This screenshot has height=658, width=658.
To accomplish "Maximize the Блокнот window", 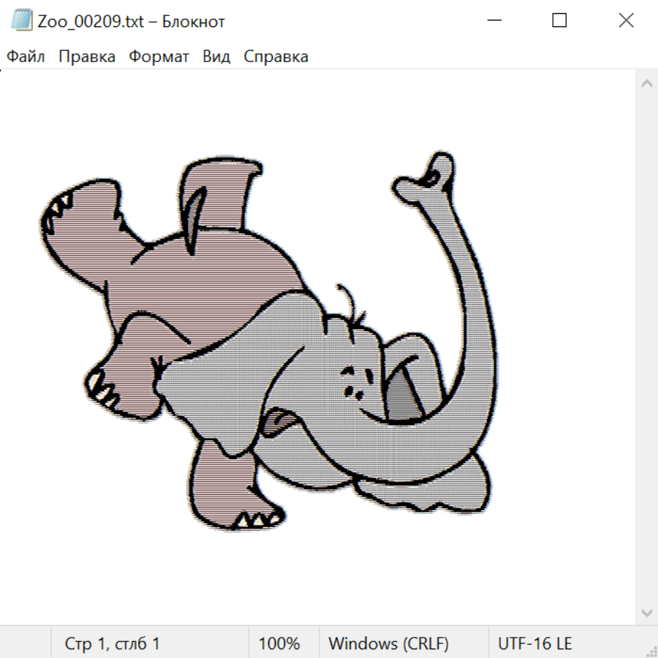I will [559, 20].
